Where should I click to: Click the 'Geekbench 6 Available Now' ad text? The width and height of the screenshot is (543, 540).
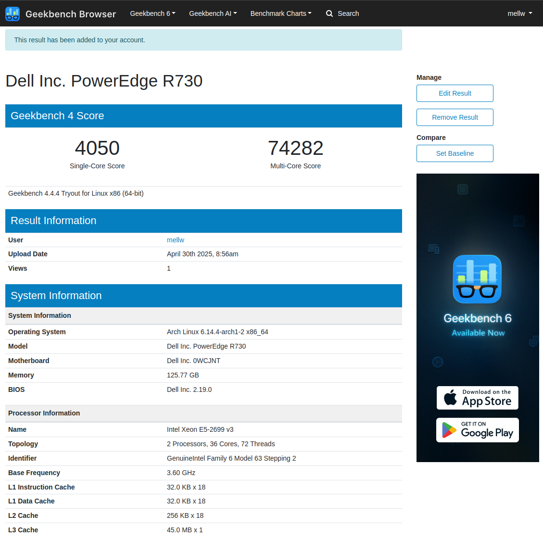pyautogui.click(x=478, y=325)
